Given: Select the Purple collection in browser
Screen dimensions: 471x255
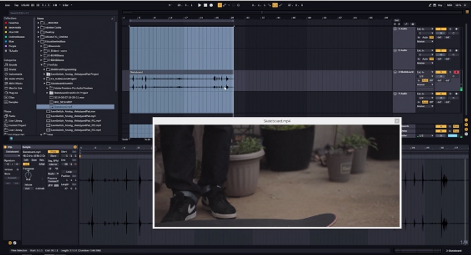Looking at the screenshot, I should pos(11,47).
